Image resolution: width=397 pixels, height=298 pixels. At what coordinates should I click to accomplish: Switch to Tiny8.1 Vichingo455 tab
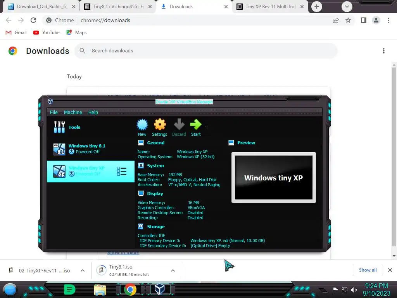[x=118, y=7]
